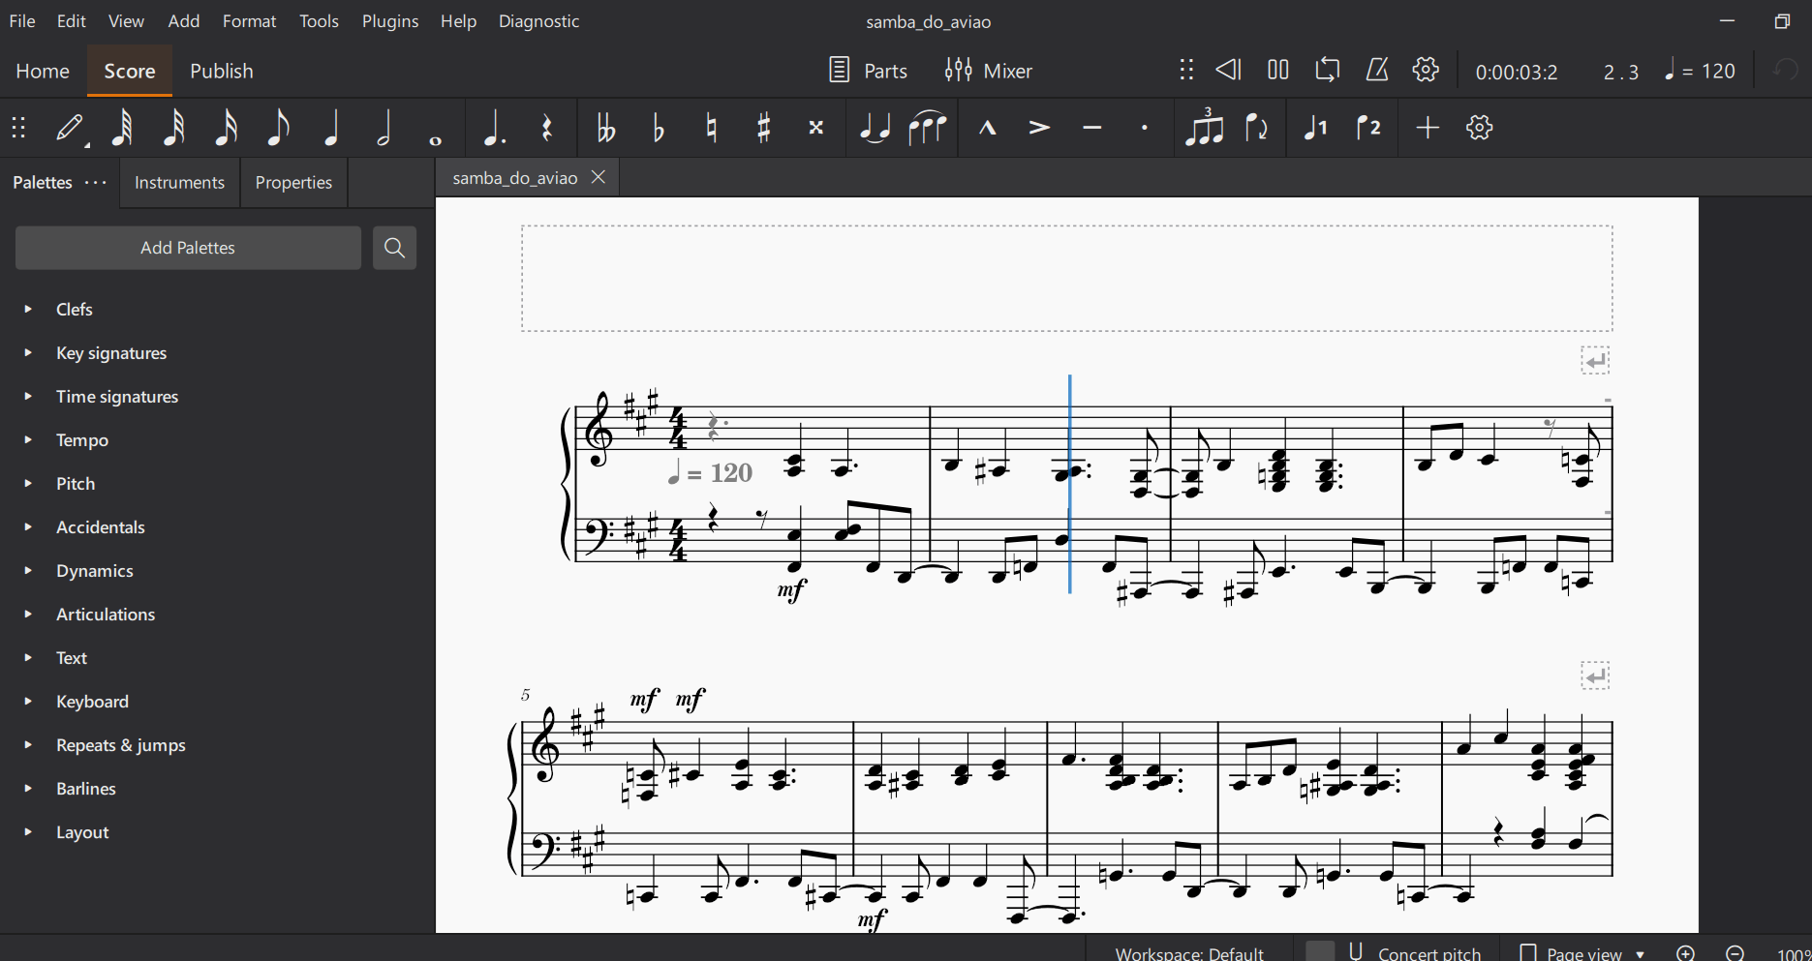Switch to Voice 1

click(x=1315, y=128)
